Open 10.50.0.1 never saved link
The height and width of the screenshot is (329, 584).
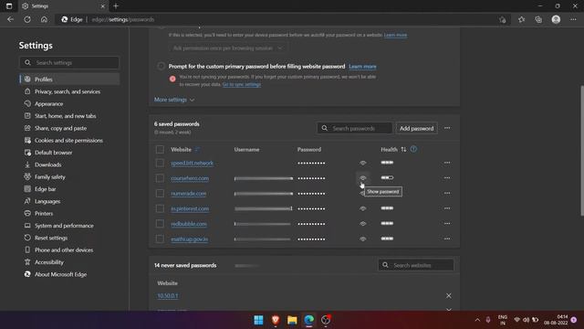(168, 295)
